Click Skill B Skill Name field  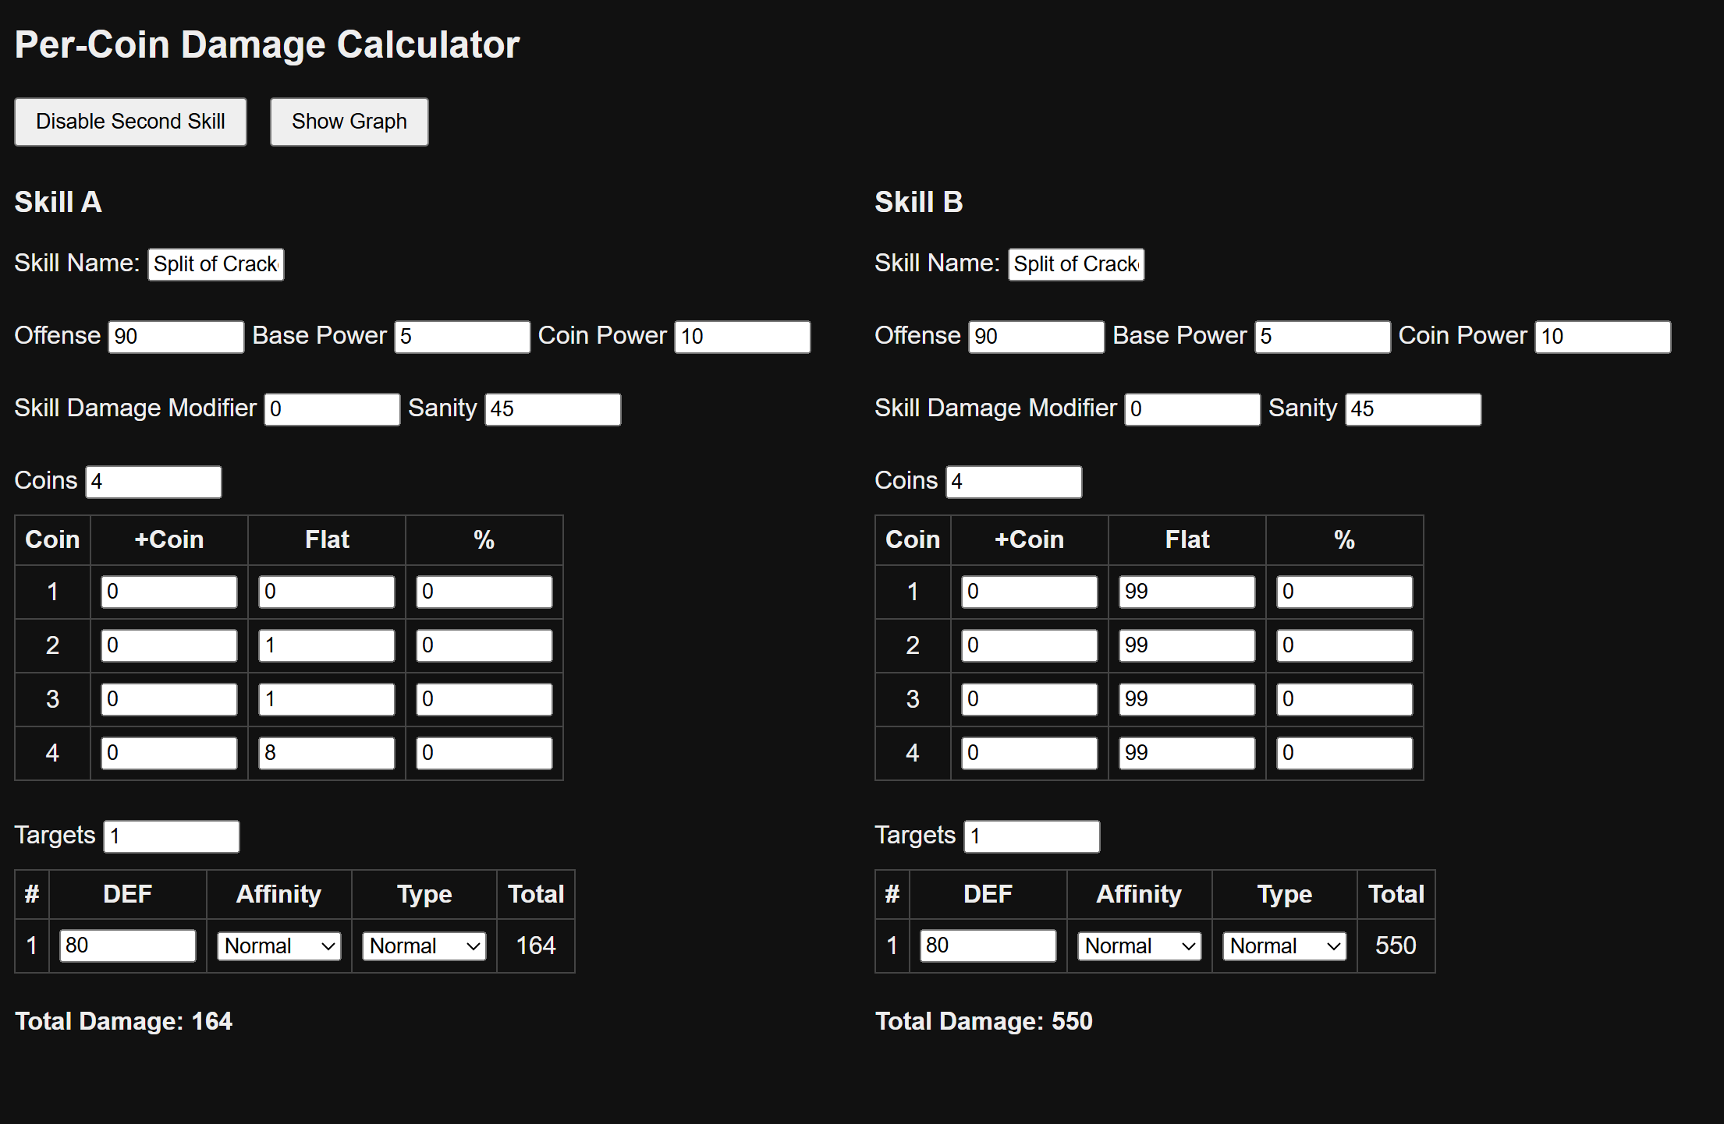tap(1076, 264)
